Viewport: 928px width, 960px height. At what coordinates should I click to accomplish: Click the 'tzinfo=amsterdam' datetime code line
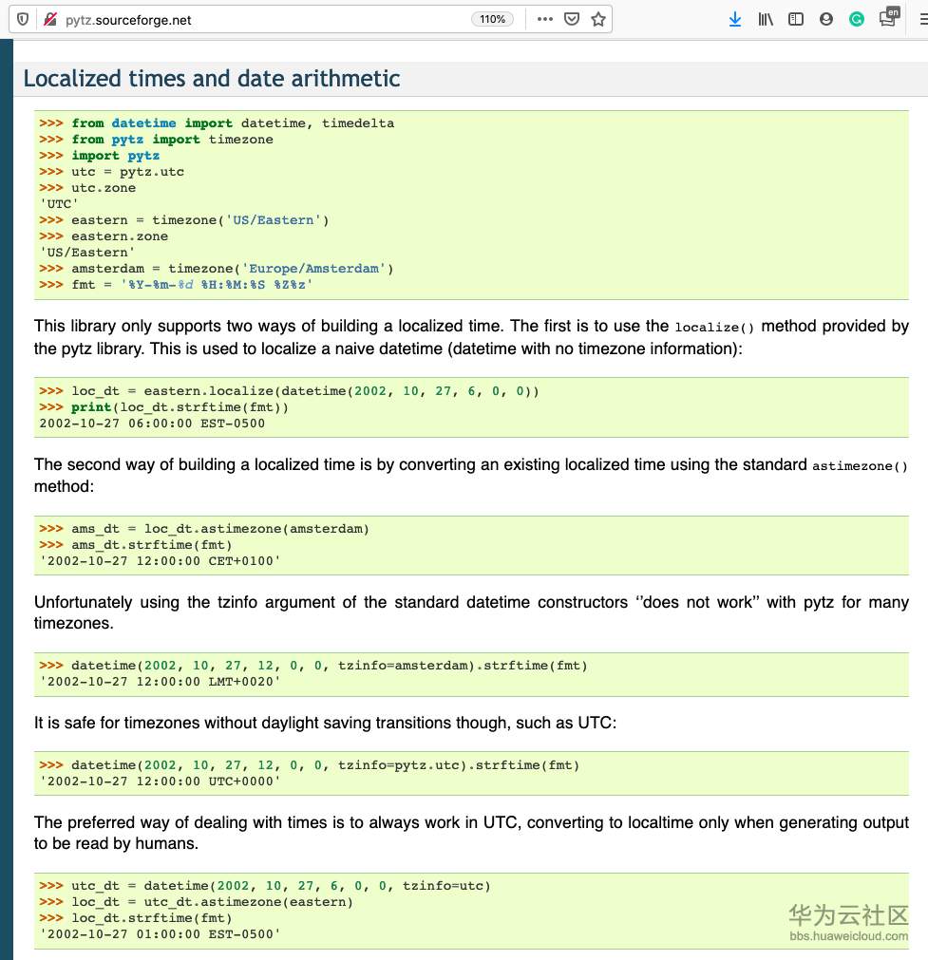(x=313, y=666)
